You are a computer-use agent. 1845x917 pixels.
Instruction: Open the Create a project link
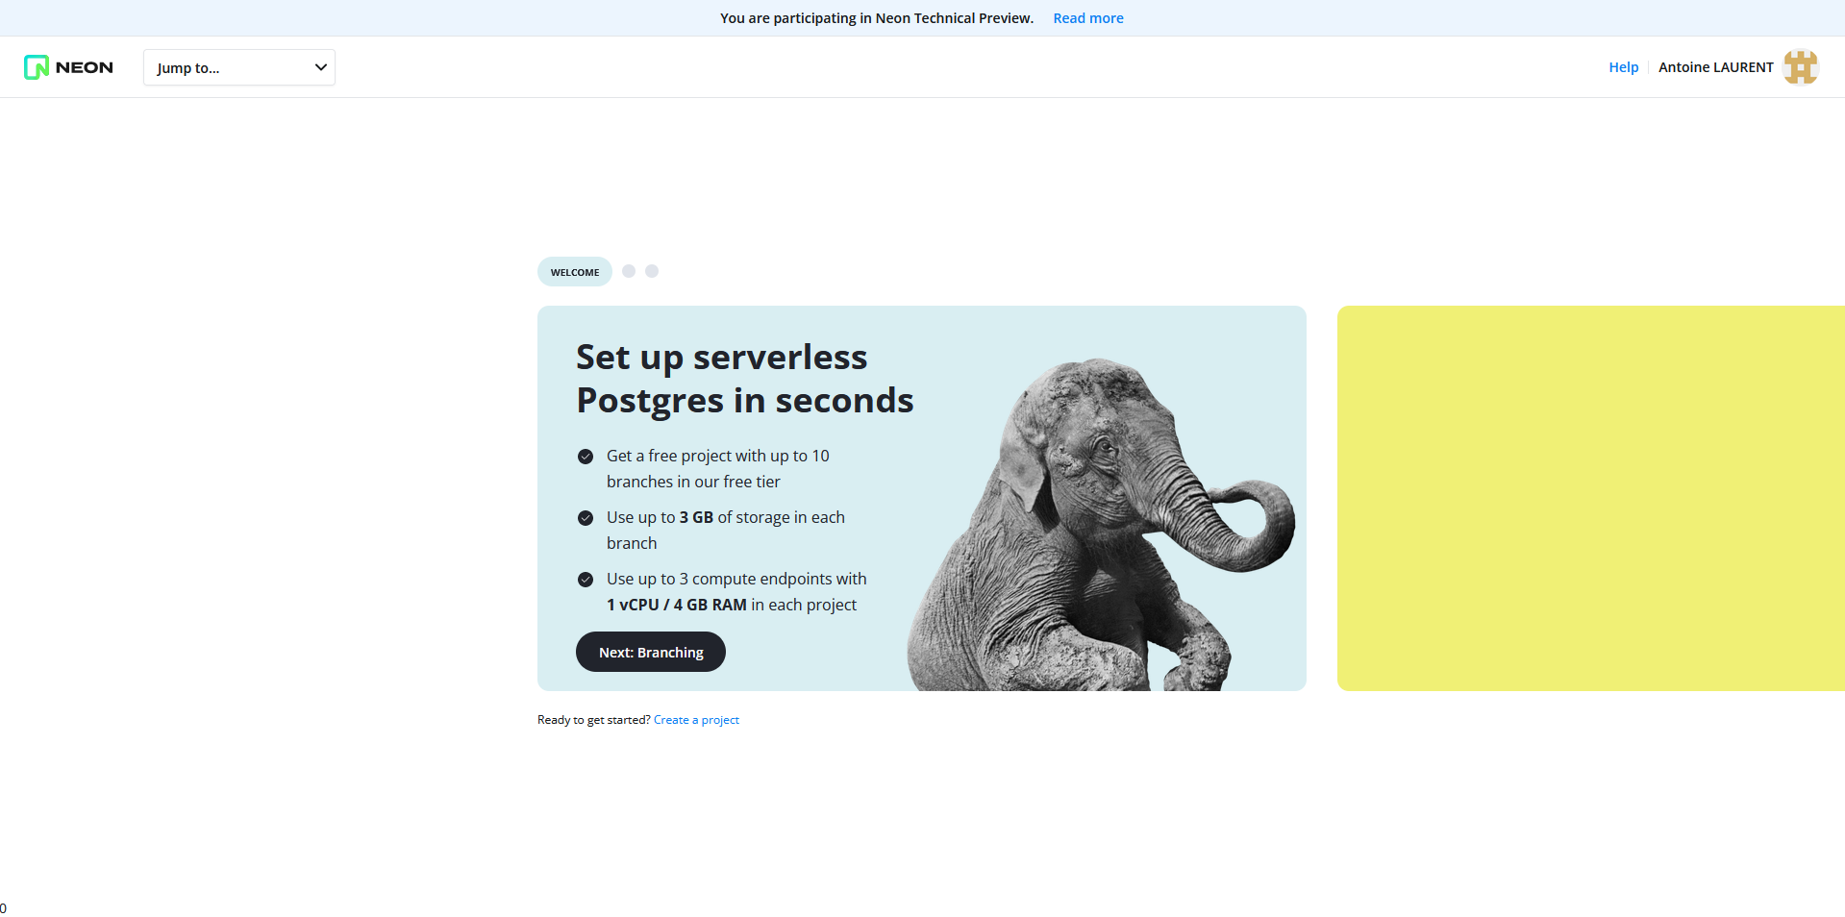(x=696, y=720)
